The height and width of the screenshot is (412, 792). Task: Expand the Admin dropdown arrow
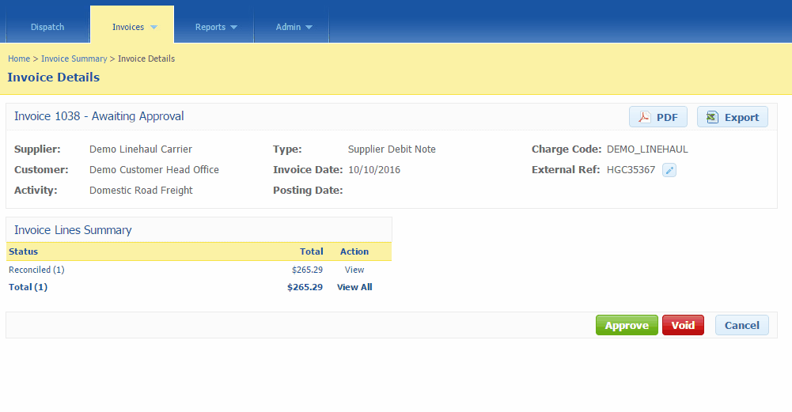[309, 27]
